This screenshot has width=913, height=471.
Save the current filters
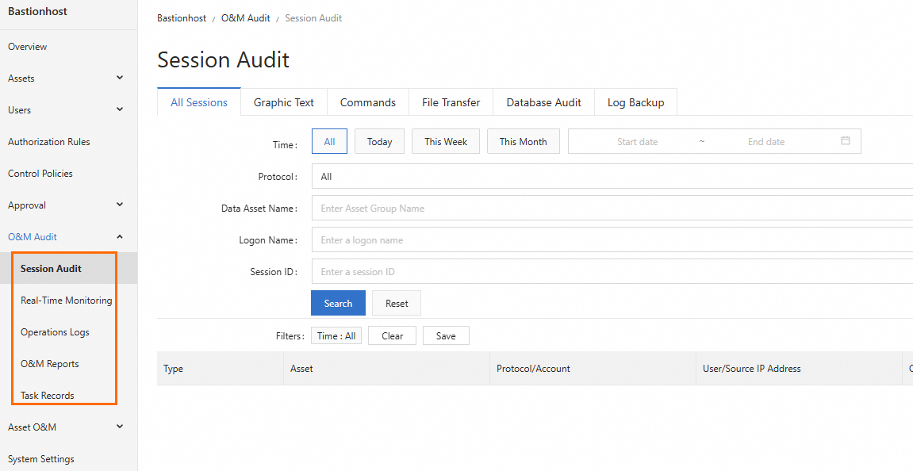(x=446, y=336)
